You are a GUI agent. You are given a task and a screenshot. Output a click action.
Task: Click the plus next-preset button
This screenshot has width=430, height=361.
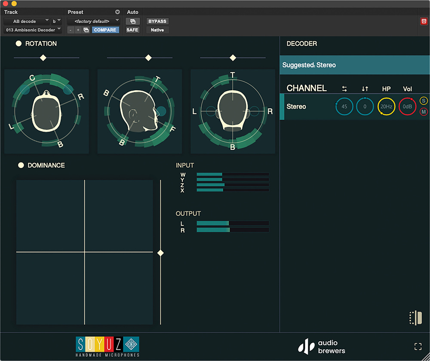coord(78,30)
